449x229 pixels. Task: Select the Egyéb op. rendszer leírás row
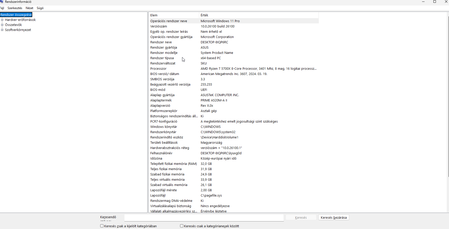click(234, 32)
